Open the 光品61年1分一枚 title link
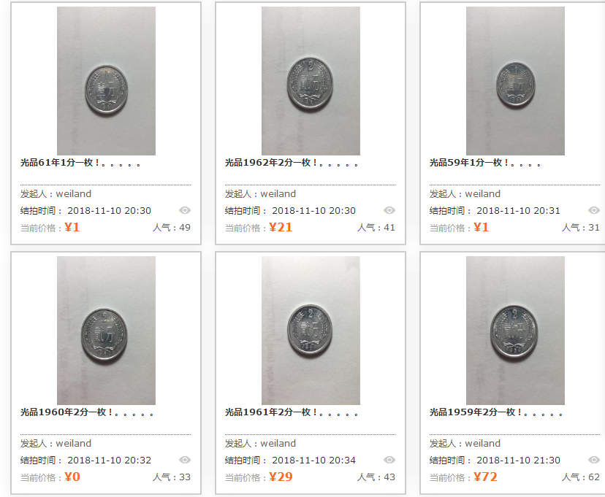The image size is (605, 497). coord(80,163)
